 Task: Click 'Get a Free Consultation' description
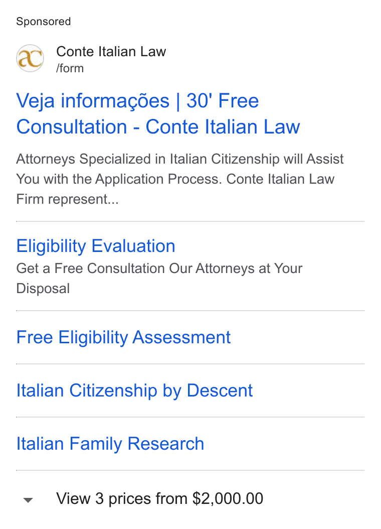91,269
